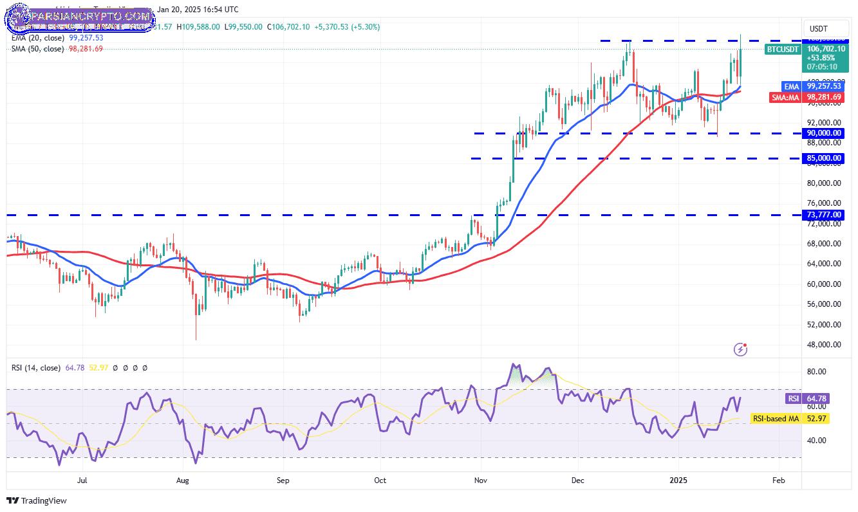Click the L99,550.00 low value
This screenshot has width=858, height=512.
(243, 27)
